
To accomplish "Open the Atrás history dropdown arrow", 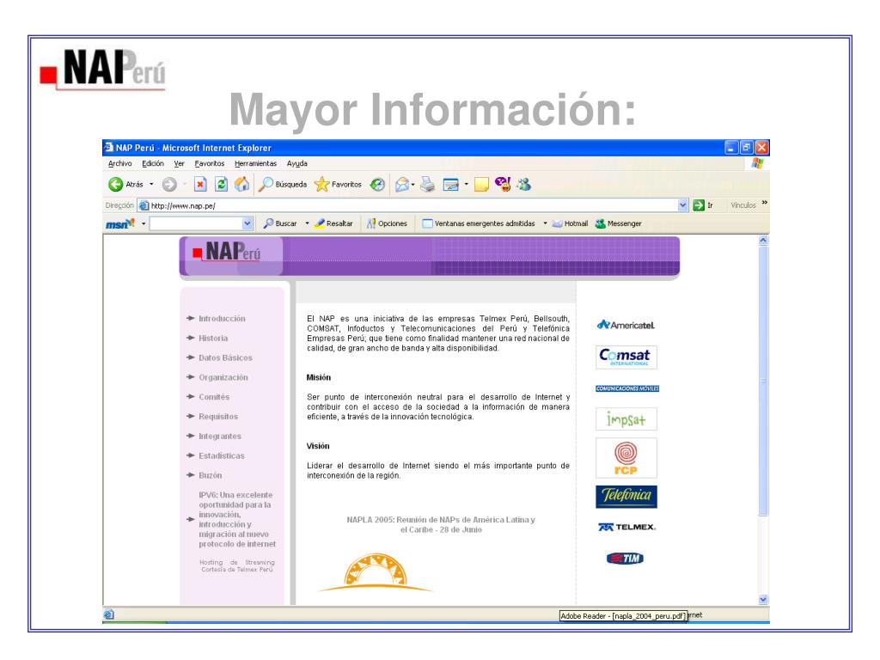I will pos(151,184).
